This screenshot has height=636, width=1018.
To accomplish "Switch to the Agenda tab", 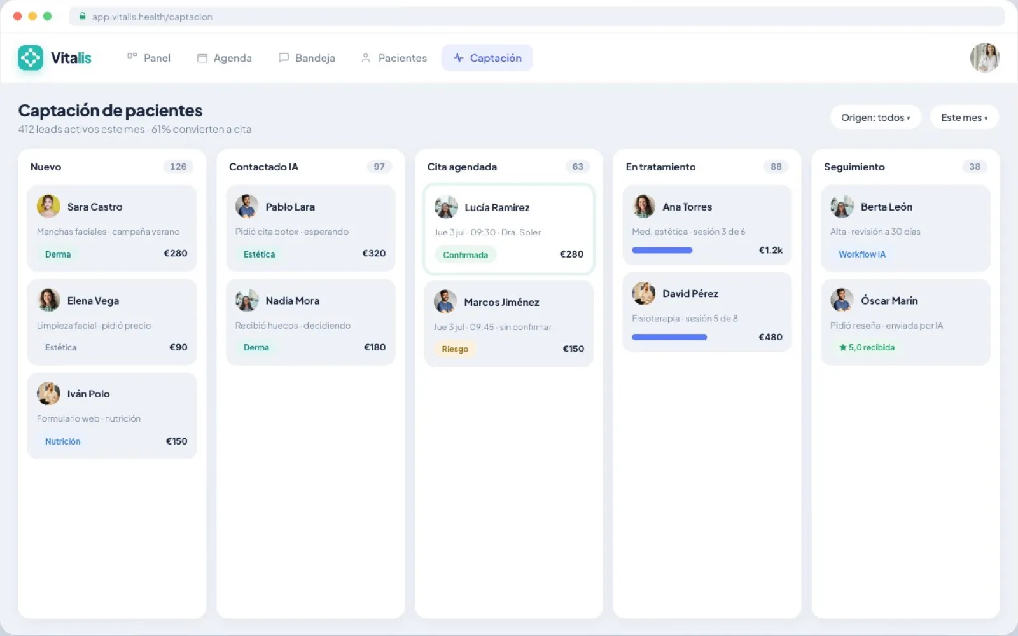I will 225,58.
